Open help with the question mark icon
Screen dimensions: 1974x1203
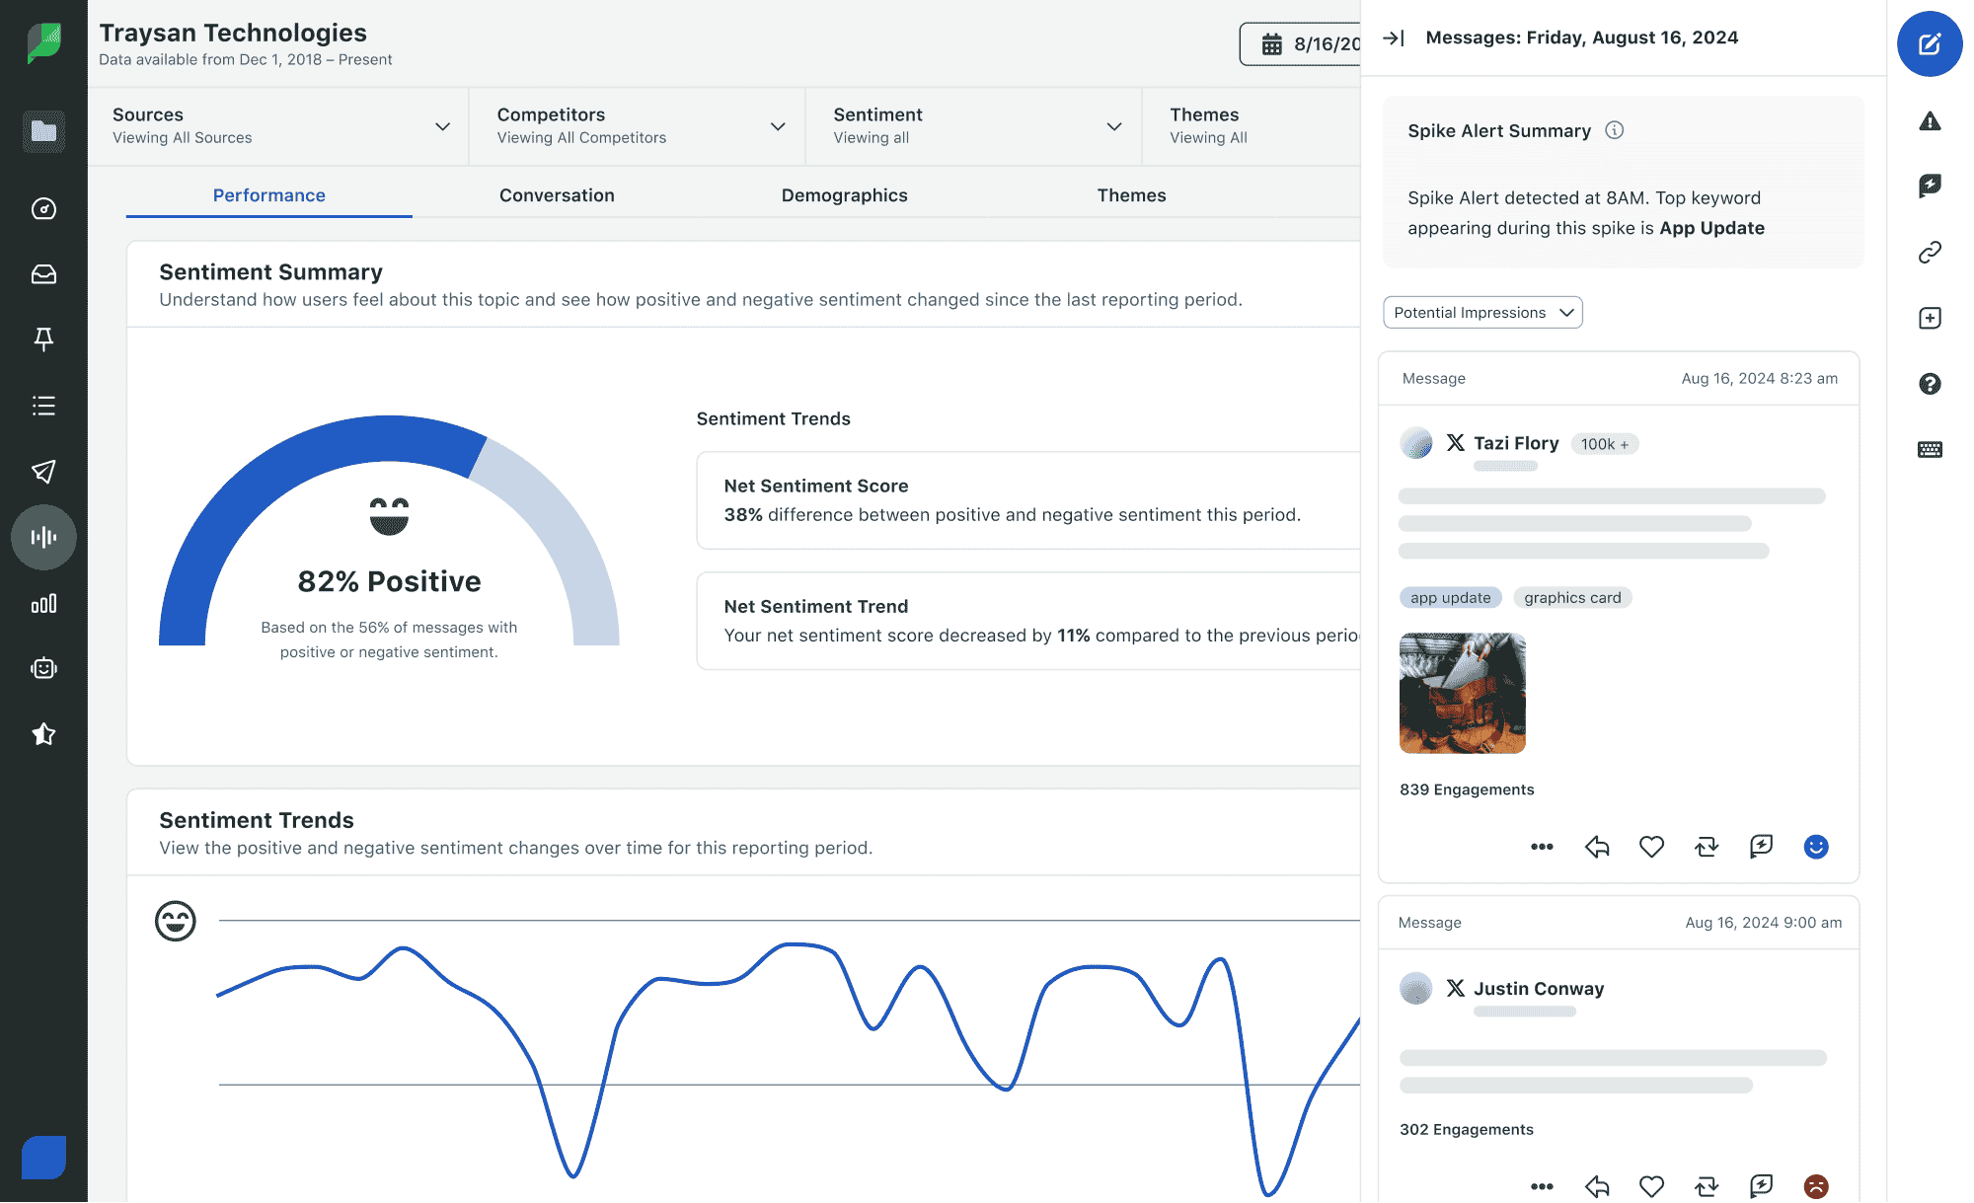[1930, 384]
